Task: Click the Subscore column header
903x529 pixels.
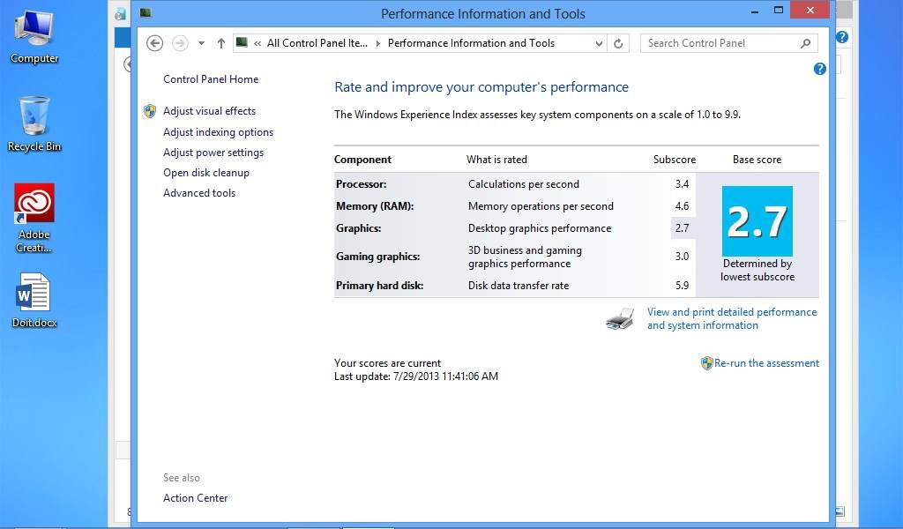Action: [x=675, y=160]
